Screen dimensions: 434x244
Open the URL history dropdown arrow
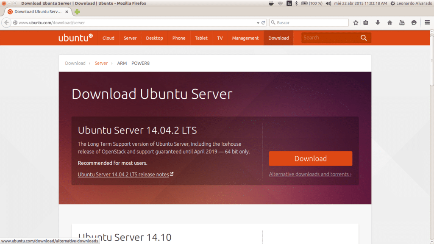click(x=258, y=23)
